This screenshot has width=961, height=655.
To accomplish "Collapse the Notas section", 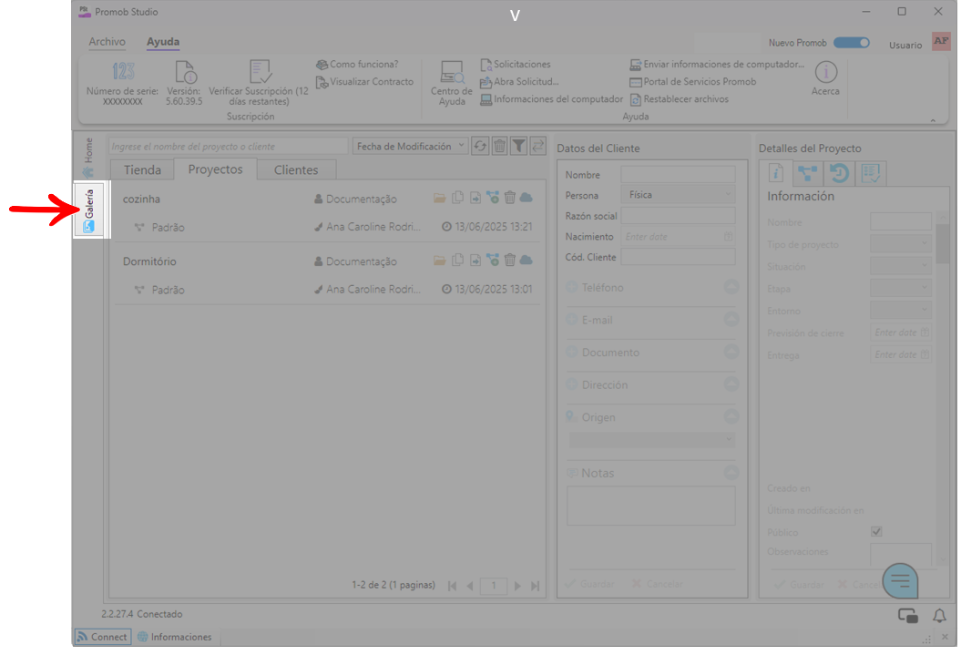I will [x=731, y=473].
